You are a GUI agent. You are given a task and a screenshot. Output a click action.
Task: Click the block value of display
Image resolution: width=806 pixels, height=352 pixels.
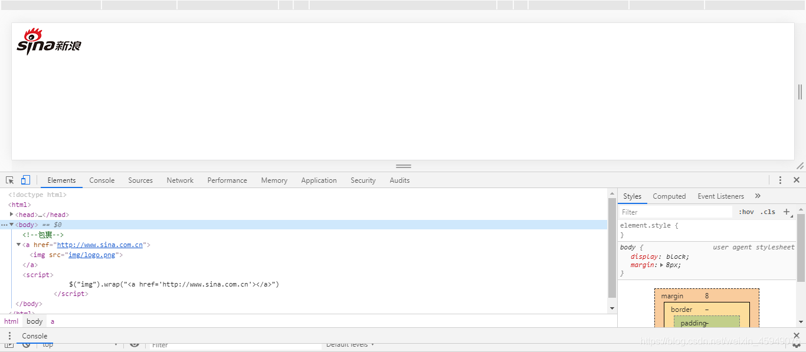coord(676,256)
